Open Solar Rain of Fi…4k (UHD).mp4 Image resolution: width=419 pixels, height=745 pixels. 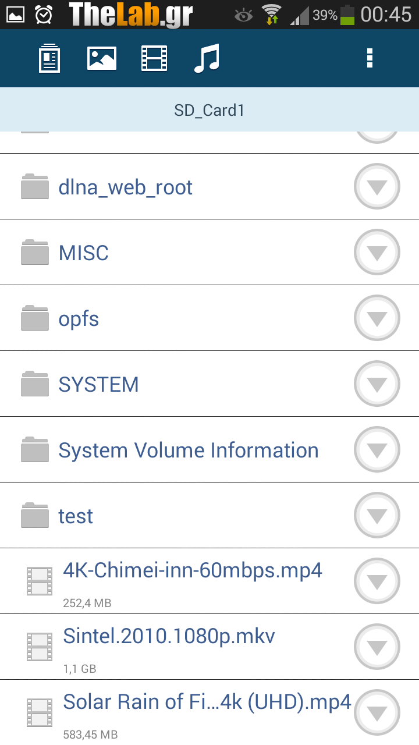pos(207,703)
